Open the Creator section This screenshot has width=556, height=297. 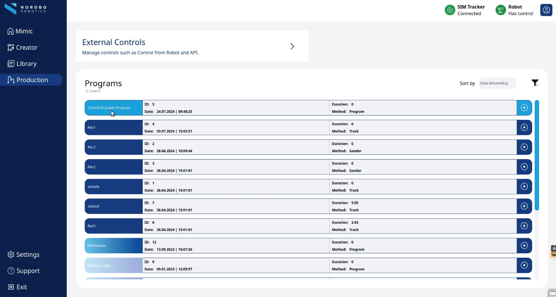tap(26, 48)
